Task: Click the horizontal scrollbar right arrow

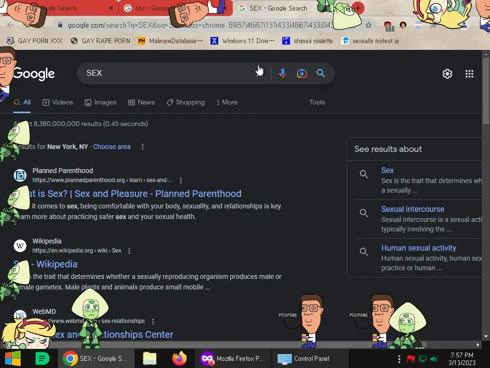Action: click(478, 345)
